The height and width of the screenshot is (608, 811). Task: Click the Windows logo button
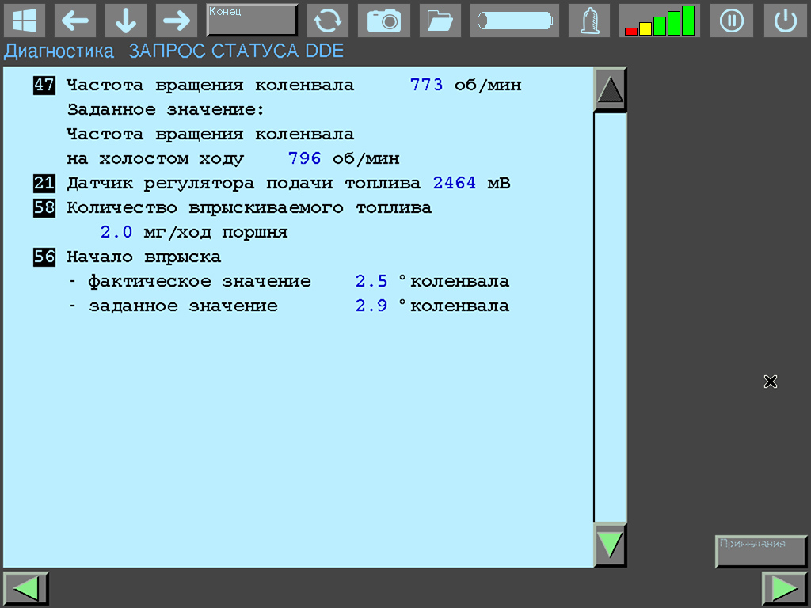(x=25, y=21)
